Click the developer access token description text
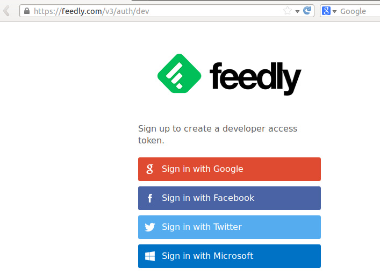This screenshot has height=275, width=380. coord(218,134)
